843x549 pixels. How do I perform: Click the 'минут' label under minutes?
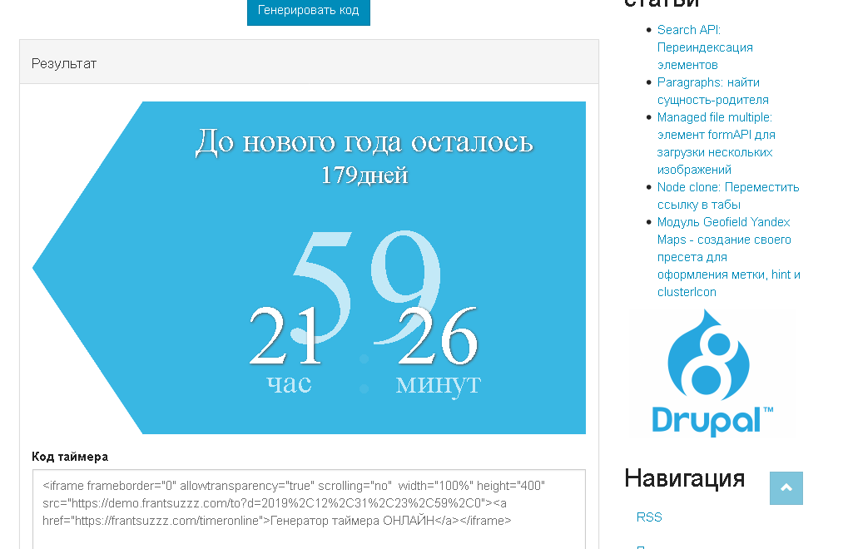tap(438, 383)
